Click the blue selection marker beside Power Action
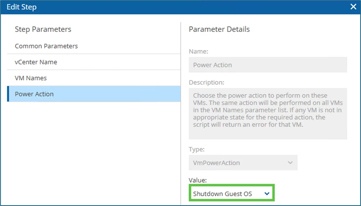Viewport: 361px width, 206px height. tap(8, 94)
